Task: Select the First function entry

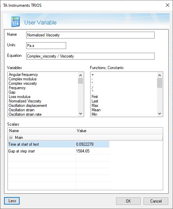Action: [95, 97]
